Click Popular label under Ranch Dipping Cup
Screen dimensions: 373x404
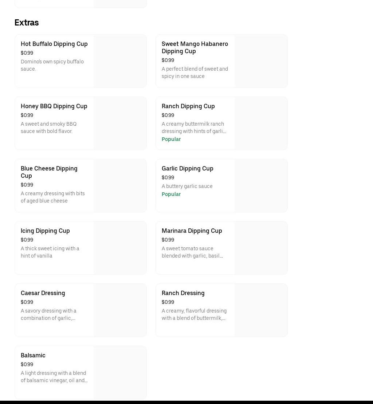click(171, 139)
